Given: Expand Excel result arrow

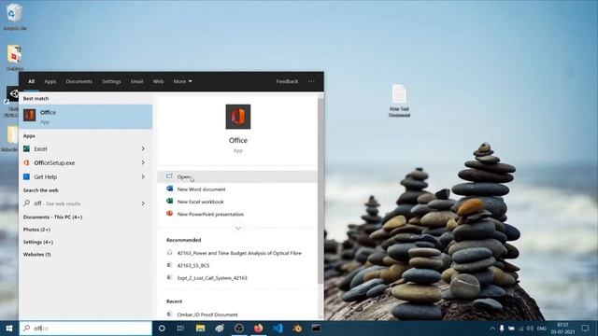Looking at the screenshot, I should click(143, 148).
